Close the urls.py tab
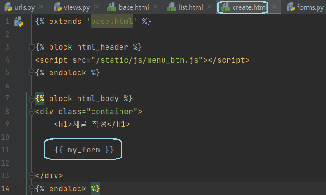326x195 pixels. tap(41, 7)
